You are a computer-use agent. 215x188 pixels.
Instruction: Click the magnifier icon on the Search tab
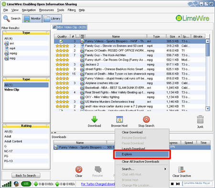[7, 19]
